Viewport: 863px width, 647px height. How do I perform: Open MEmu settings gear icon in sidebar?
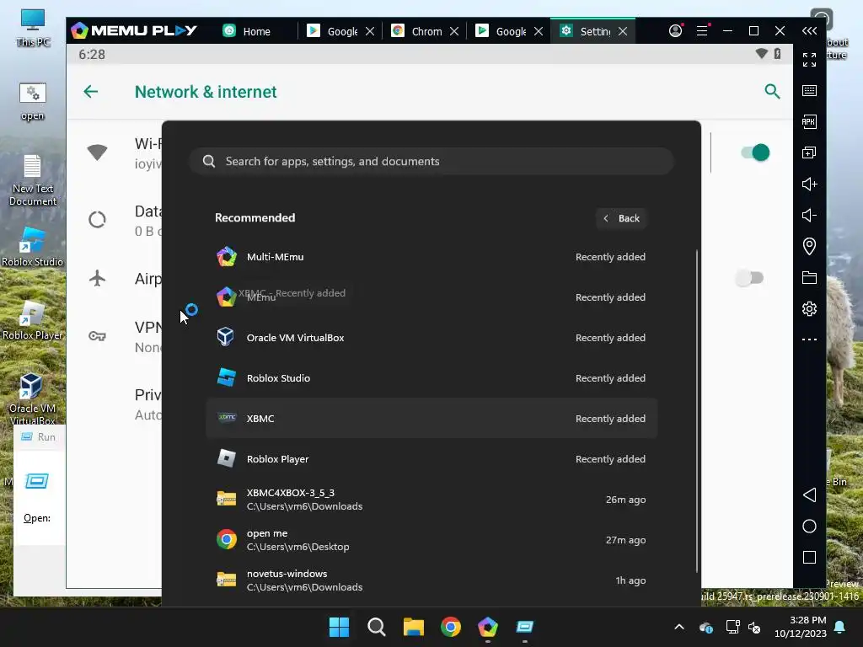point(809,308)
